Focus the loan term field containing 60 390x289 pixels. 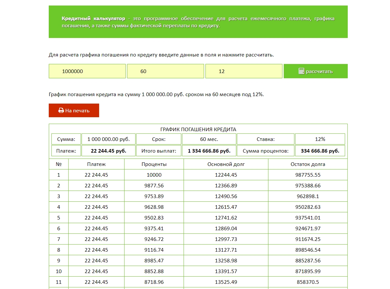click(x=165, y=71)
